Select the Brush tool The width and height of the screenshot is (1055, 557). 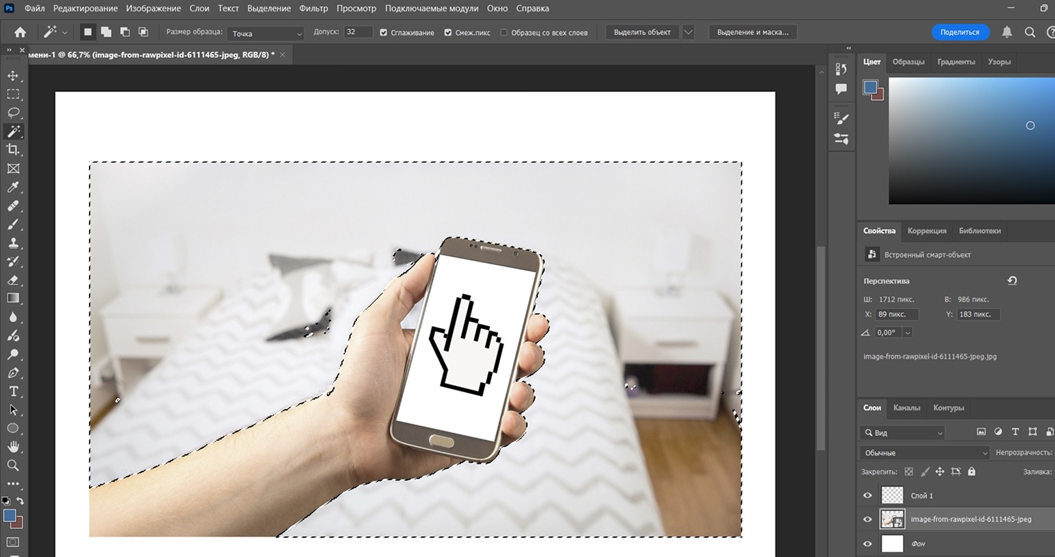[x=13, y=224]
